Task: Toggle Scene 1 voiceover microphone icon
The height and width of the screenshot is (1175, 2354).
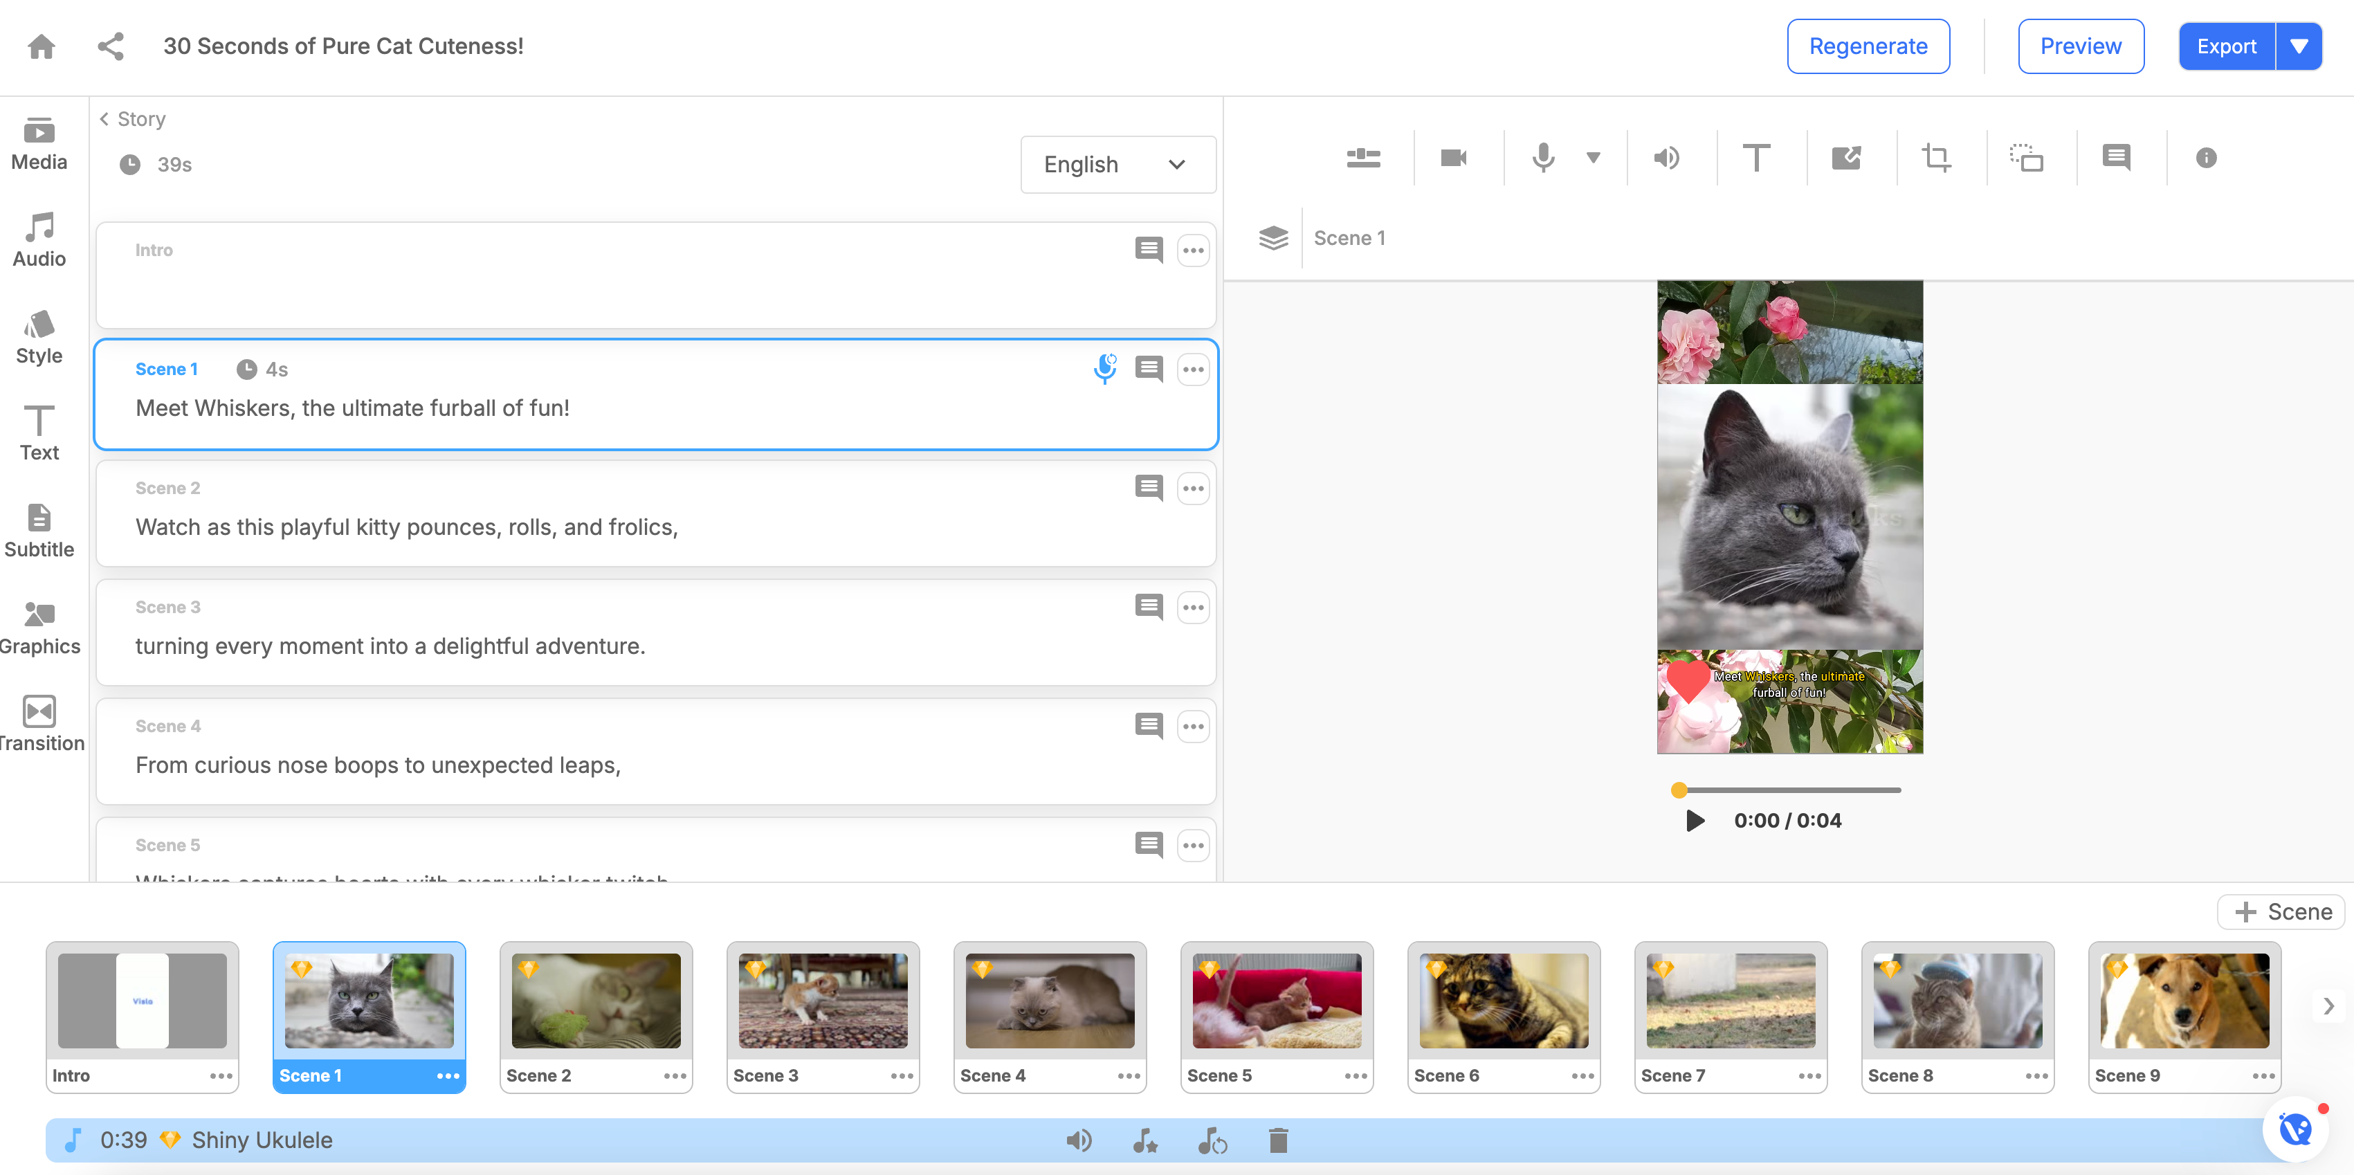Action: pos(1105,369)
